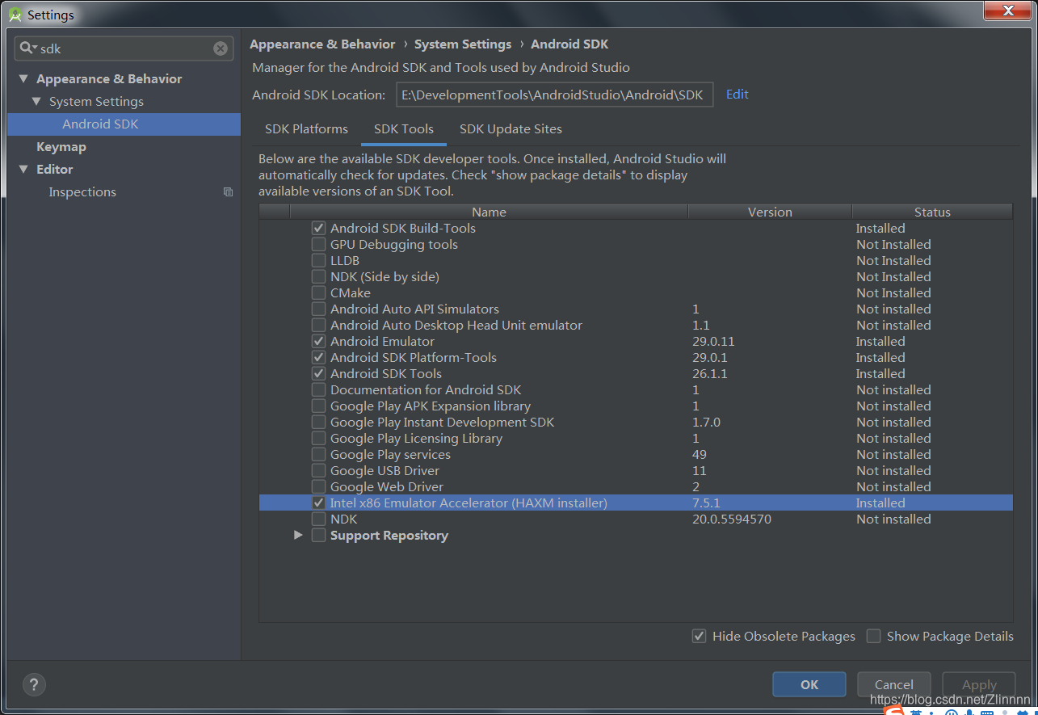
Task: Click the copy icon beside Inspections
Action: 228,192
